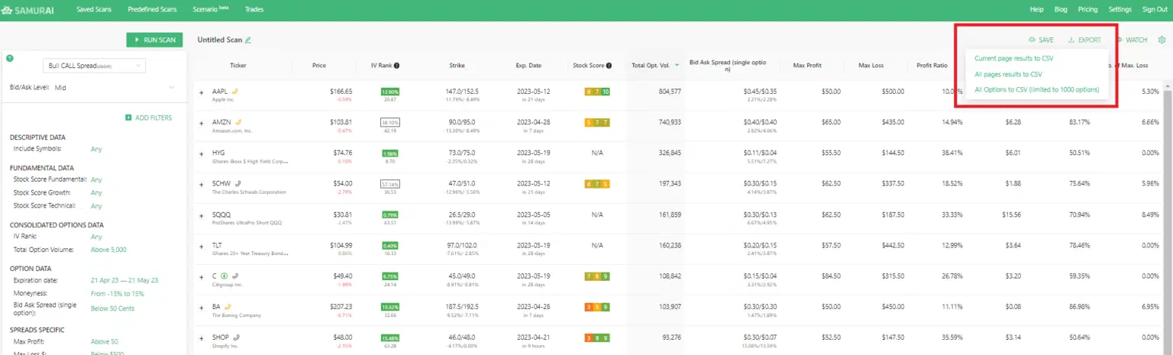The height and width of the screenshot is (355, 1173).
Task: Expand the AMZN row with plus sign
Action: pos(202,122)
